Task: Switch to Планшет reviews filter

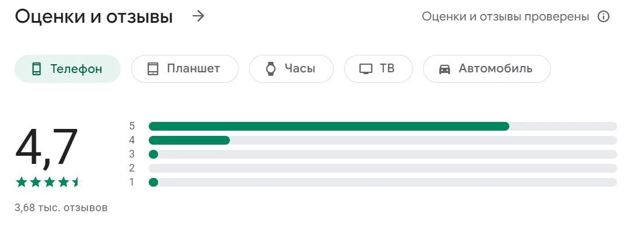Action: 185,69
